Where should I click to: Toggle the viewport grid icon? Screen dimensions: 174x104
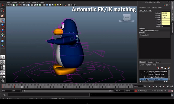24,5
